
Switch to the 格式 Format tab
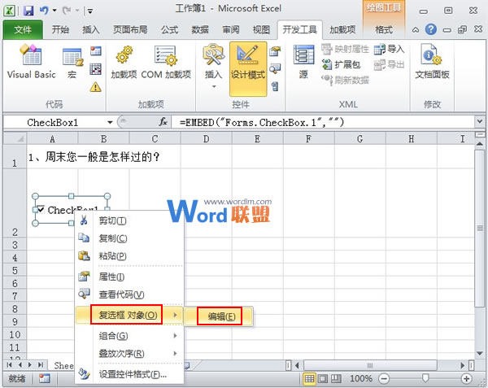point(384,30)
